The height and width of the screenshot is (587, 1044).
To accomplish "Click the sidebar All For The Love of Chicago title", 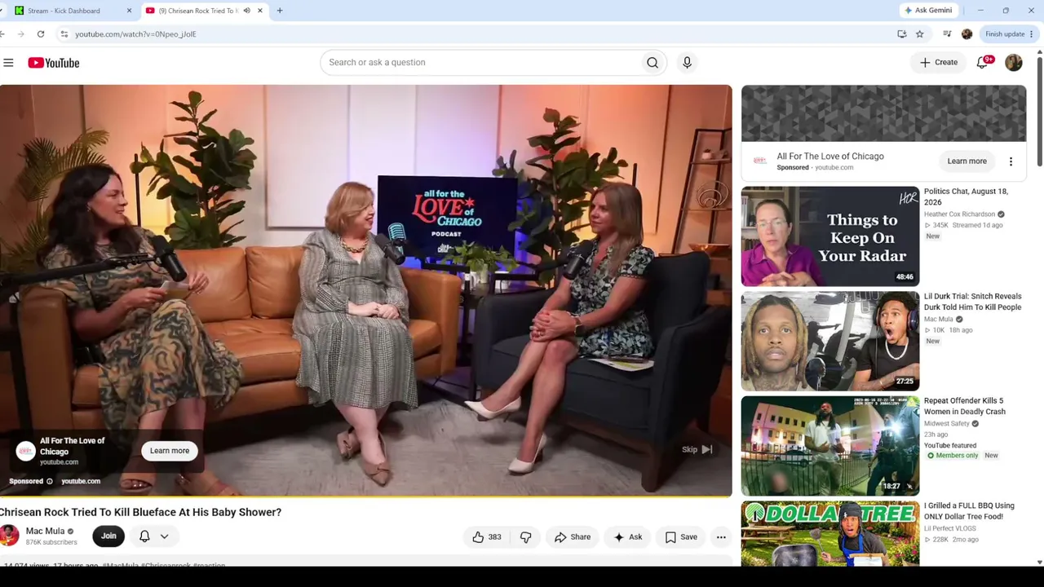I will coord(830,157).
